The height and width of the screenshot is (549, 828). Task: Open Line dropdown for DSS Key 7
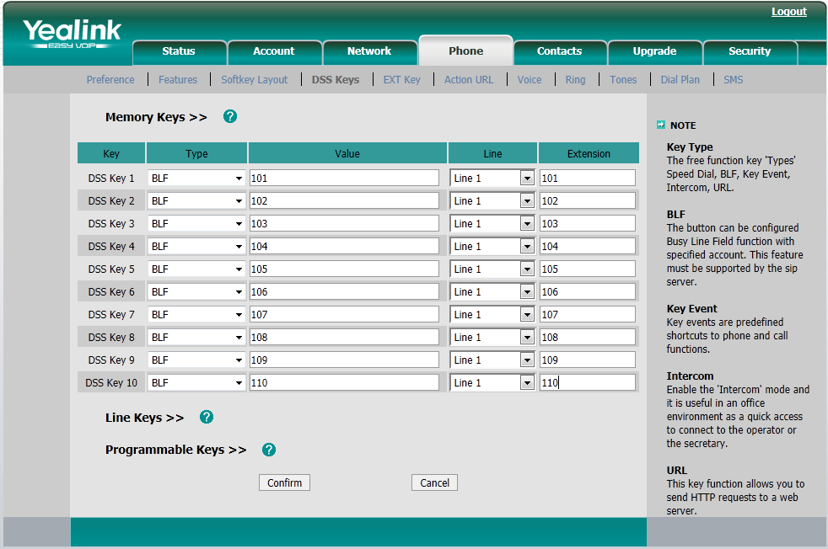492,314
